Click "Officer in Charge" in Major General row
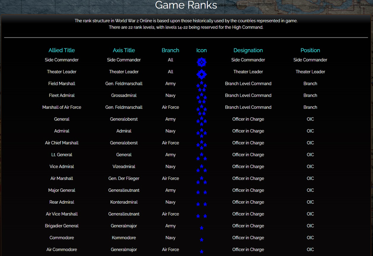This screenshot has height=256, width=373. (248, 190)
